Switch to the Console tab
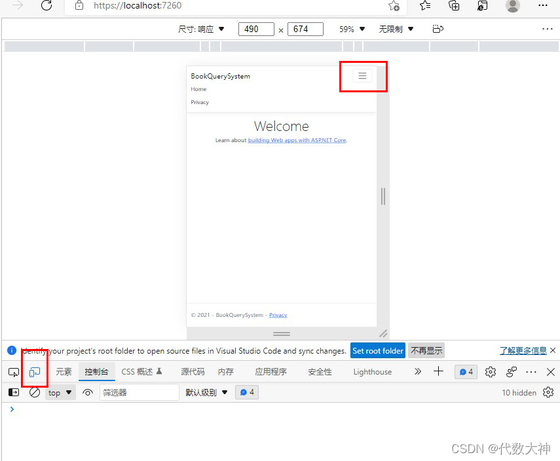 [x=96, y=372]
